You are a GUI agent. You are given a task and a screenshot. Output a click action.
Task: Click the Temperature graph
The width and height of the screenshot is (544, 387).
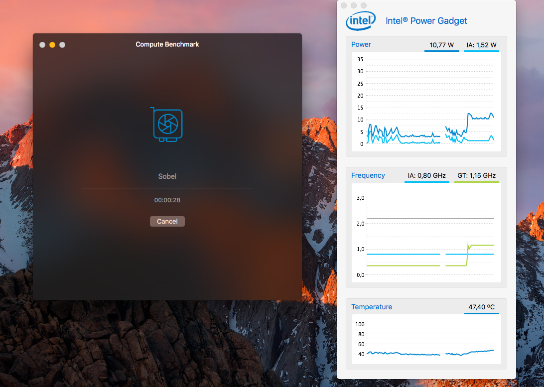[x=426, y=339]
